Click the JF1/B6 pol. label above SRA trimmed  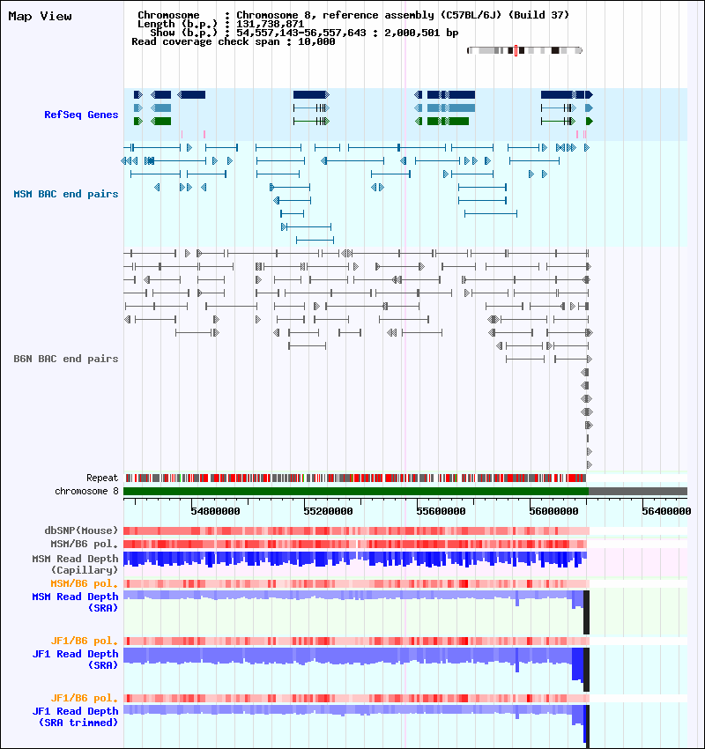tap(84, 699)
